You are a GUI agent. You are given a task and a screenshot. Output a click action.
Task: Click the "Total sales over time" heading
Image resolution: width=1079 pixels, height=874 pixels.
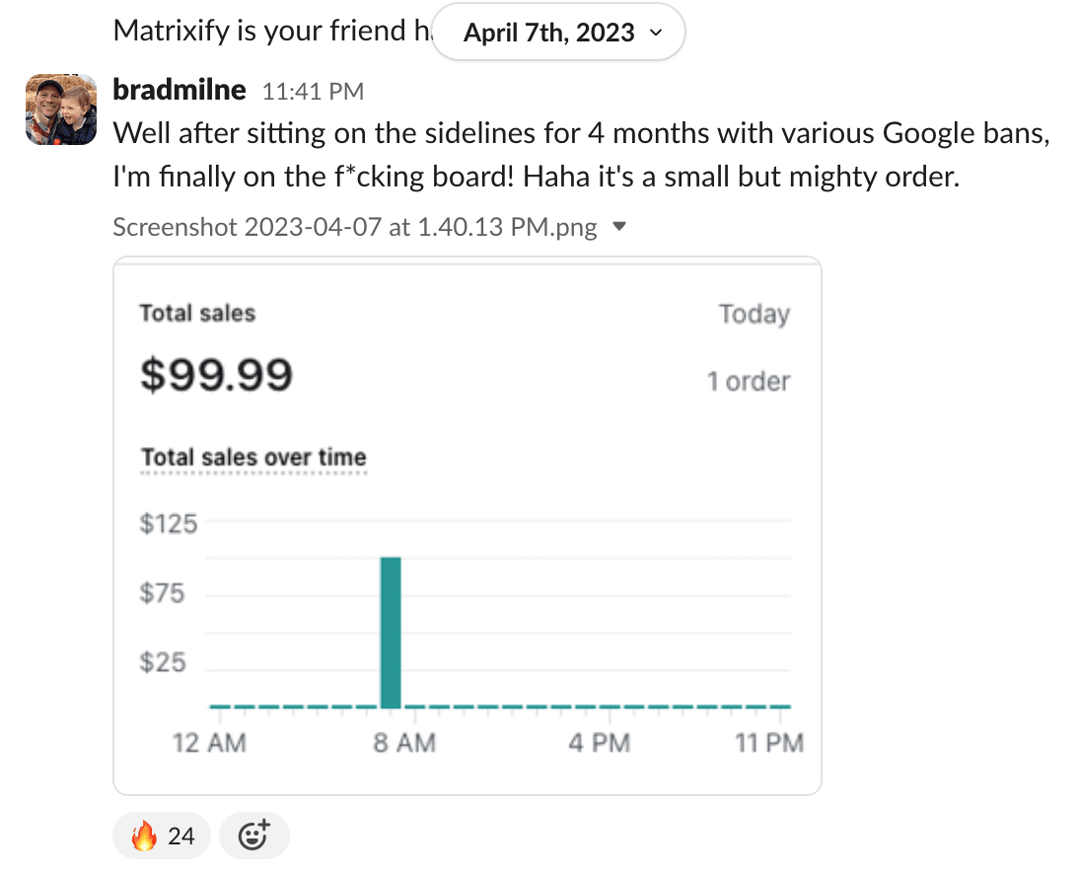click(253, 458)
